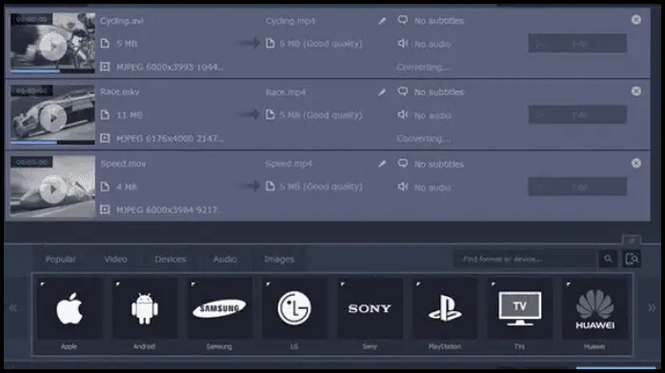This screenshot has width=665, height=373.
Task: Open audio track options for Race.mkv
Action: click(424, 115)
